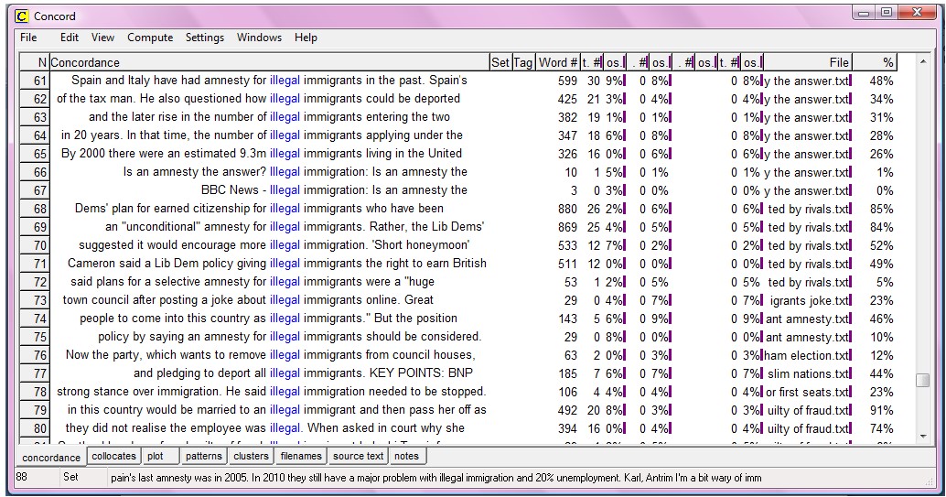Viewport: 946px width, 497px height.
Task: Show the source text tab
Action: 358,456
